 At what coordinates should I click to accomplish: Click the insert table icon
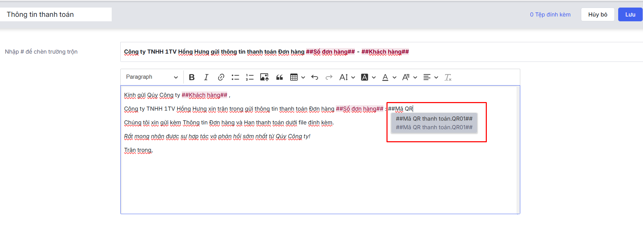pos(294,77)
